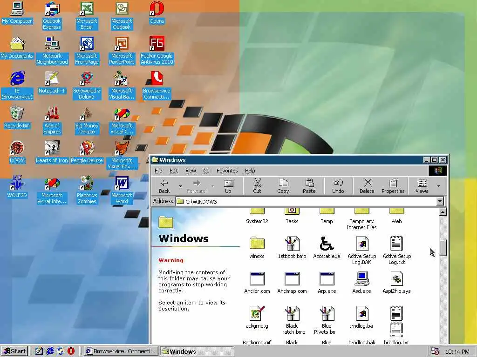Select the DOOM desktop icon
The width and height of the screenshot is (477, 357).
point(17,152)
